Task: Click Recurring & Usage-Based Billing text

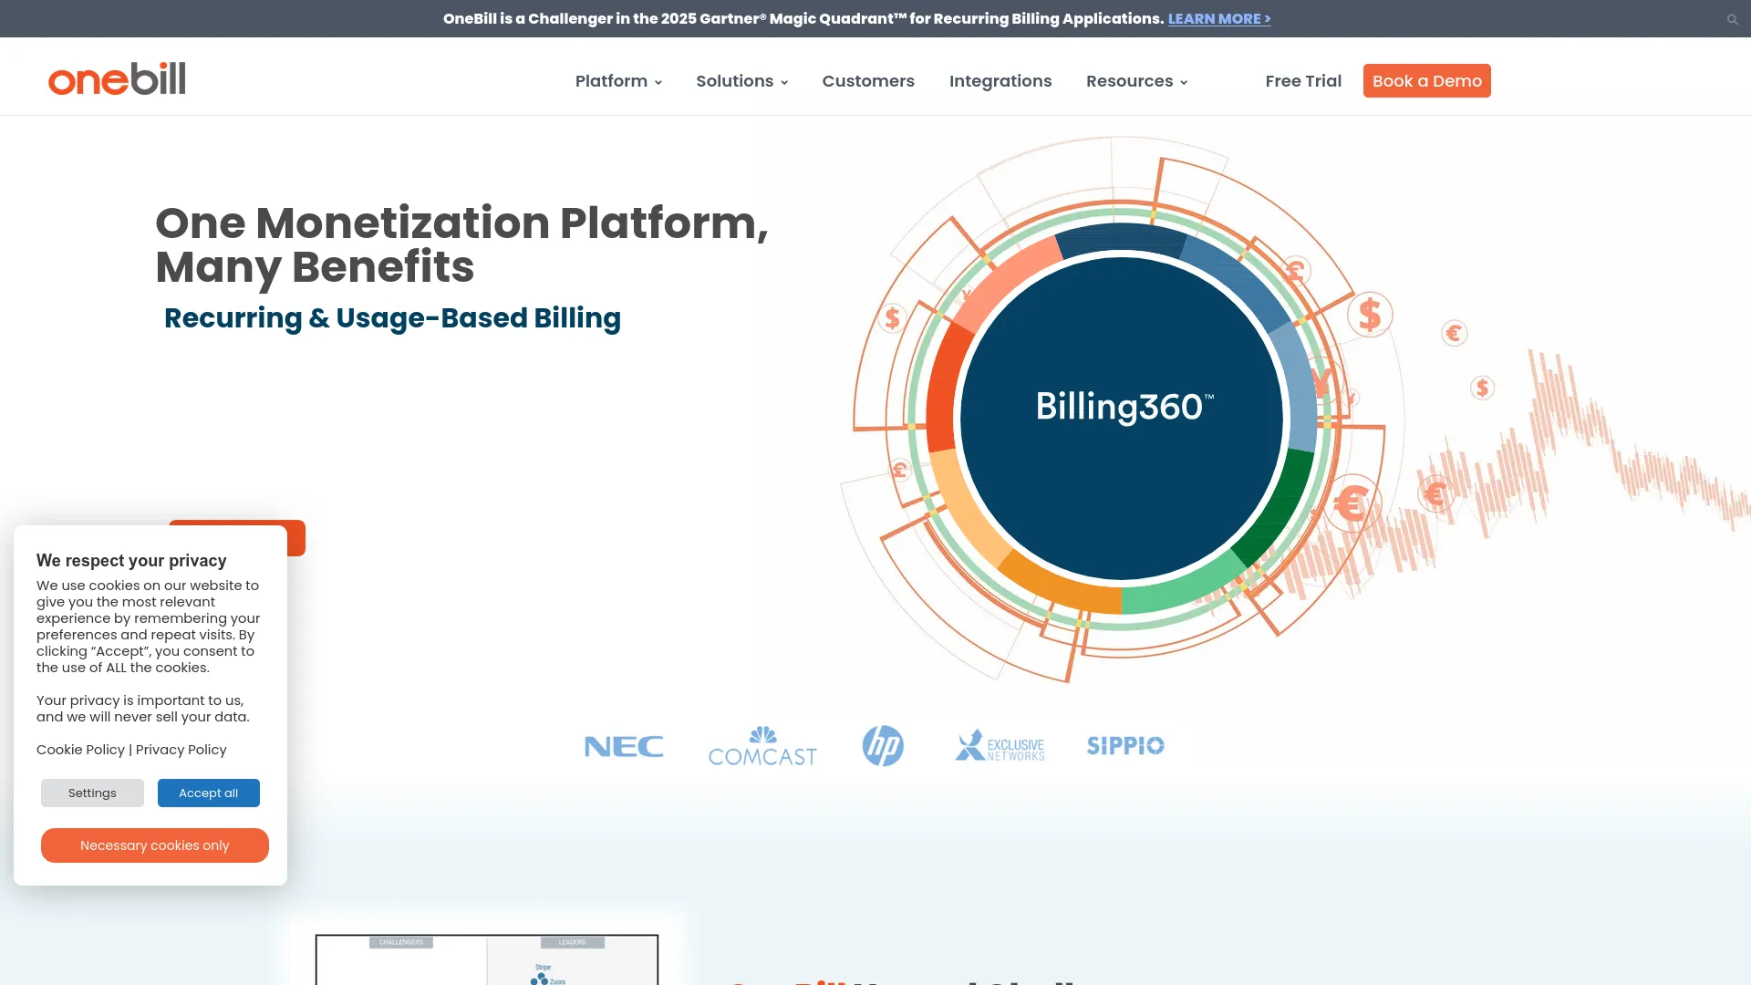Action: pyautogui.click(x=392, y=317)
